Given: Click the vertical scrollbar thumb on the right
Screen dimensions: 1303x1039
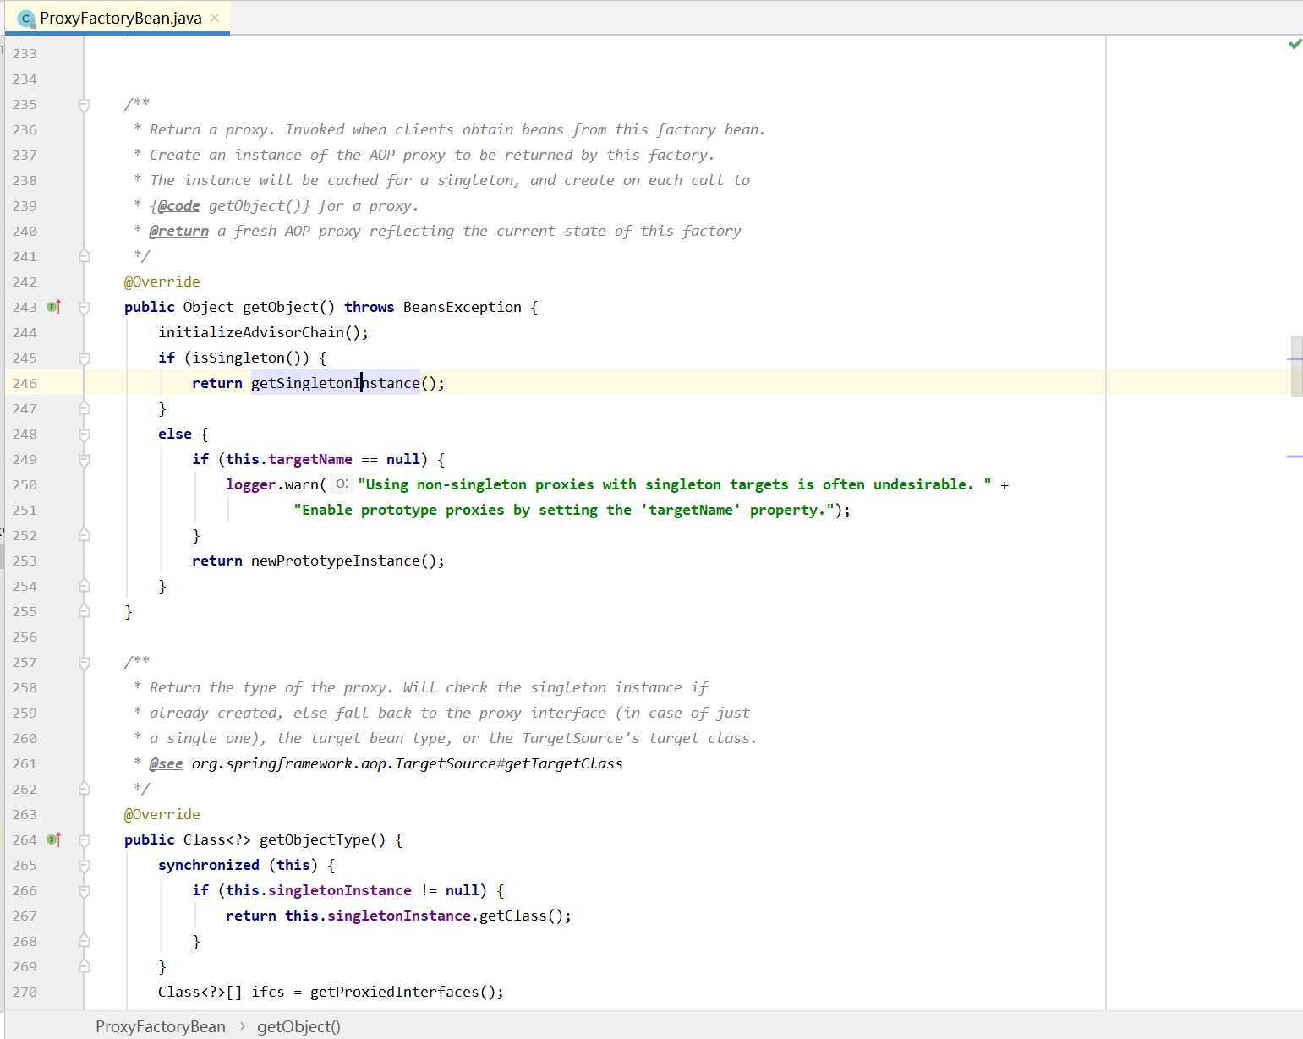Looking at the screenshot, I should click(x=1296, y=366).
